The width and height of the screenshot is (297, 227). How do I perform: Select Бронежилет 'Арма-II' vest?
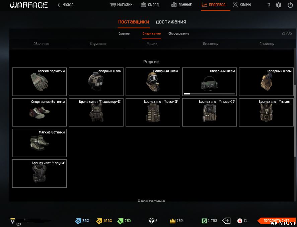pos(153,112)
